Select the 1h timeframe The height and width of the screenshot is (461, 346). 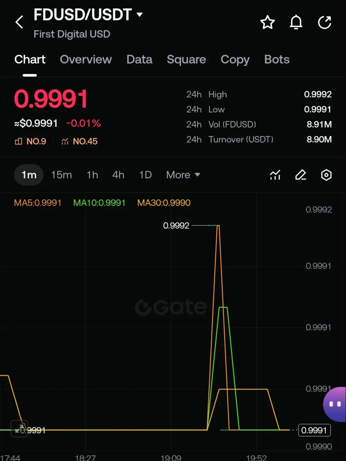click(x=92, y=175)
